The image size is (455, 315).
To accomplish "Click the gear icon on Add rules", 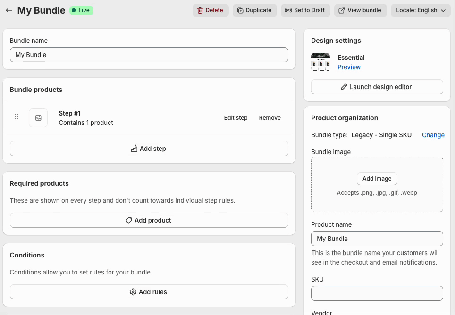I will pyautogui.click(x=133, y=292).
